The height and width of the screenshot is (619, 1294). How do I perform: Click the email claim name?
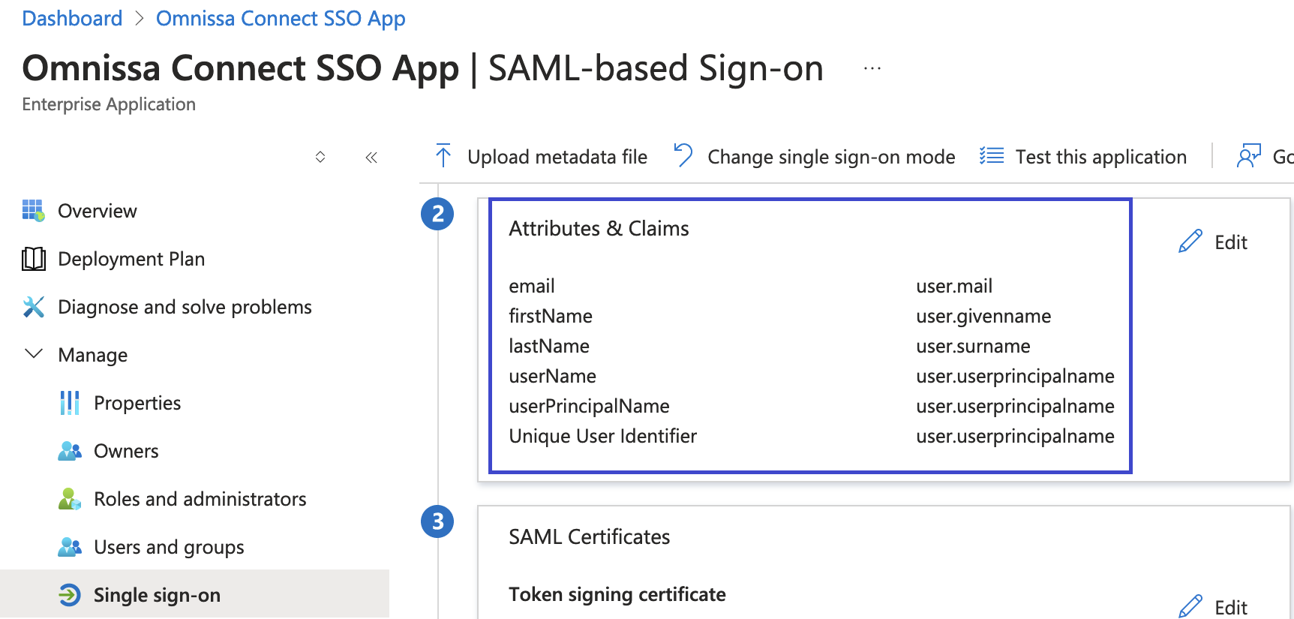[x=532, y=286]
